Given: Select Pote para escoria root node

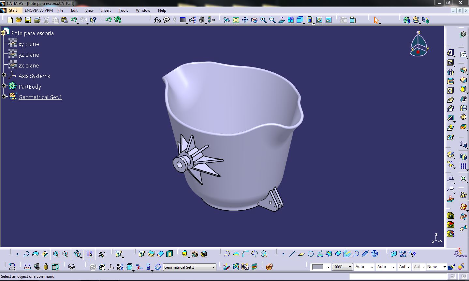Looking at the screenshot, I should click(x=32, y=33).
